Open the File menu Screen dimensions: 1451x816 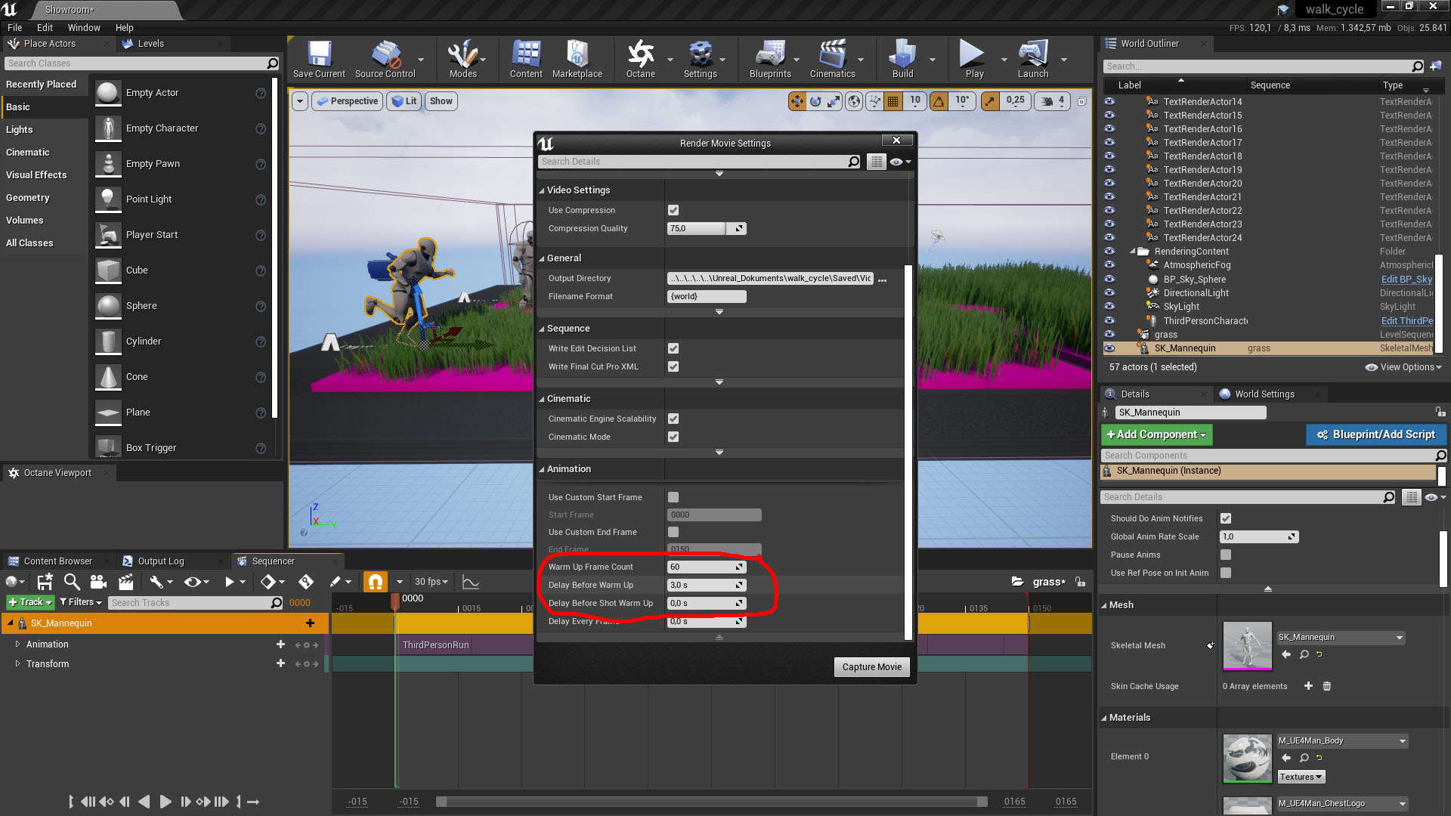pos(14,27)
